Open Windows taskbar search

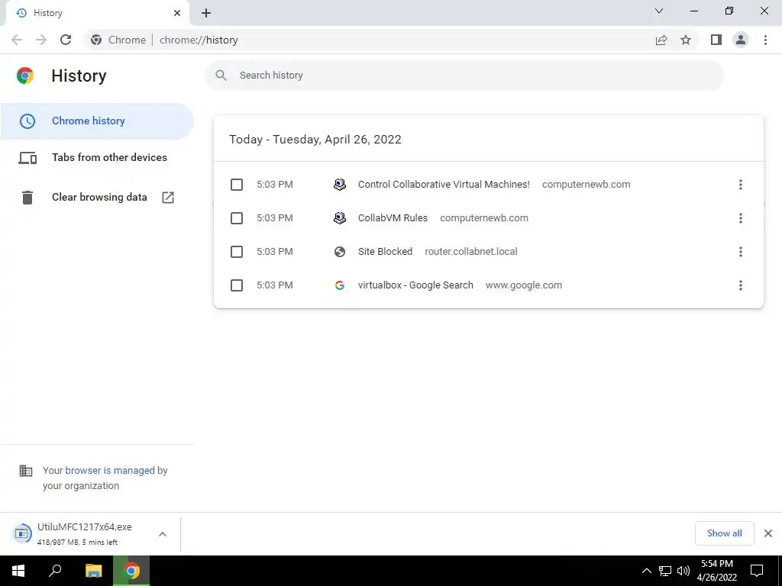55,571
